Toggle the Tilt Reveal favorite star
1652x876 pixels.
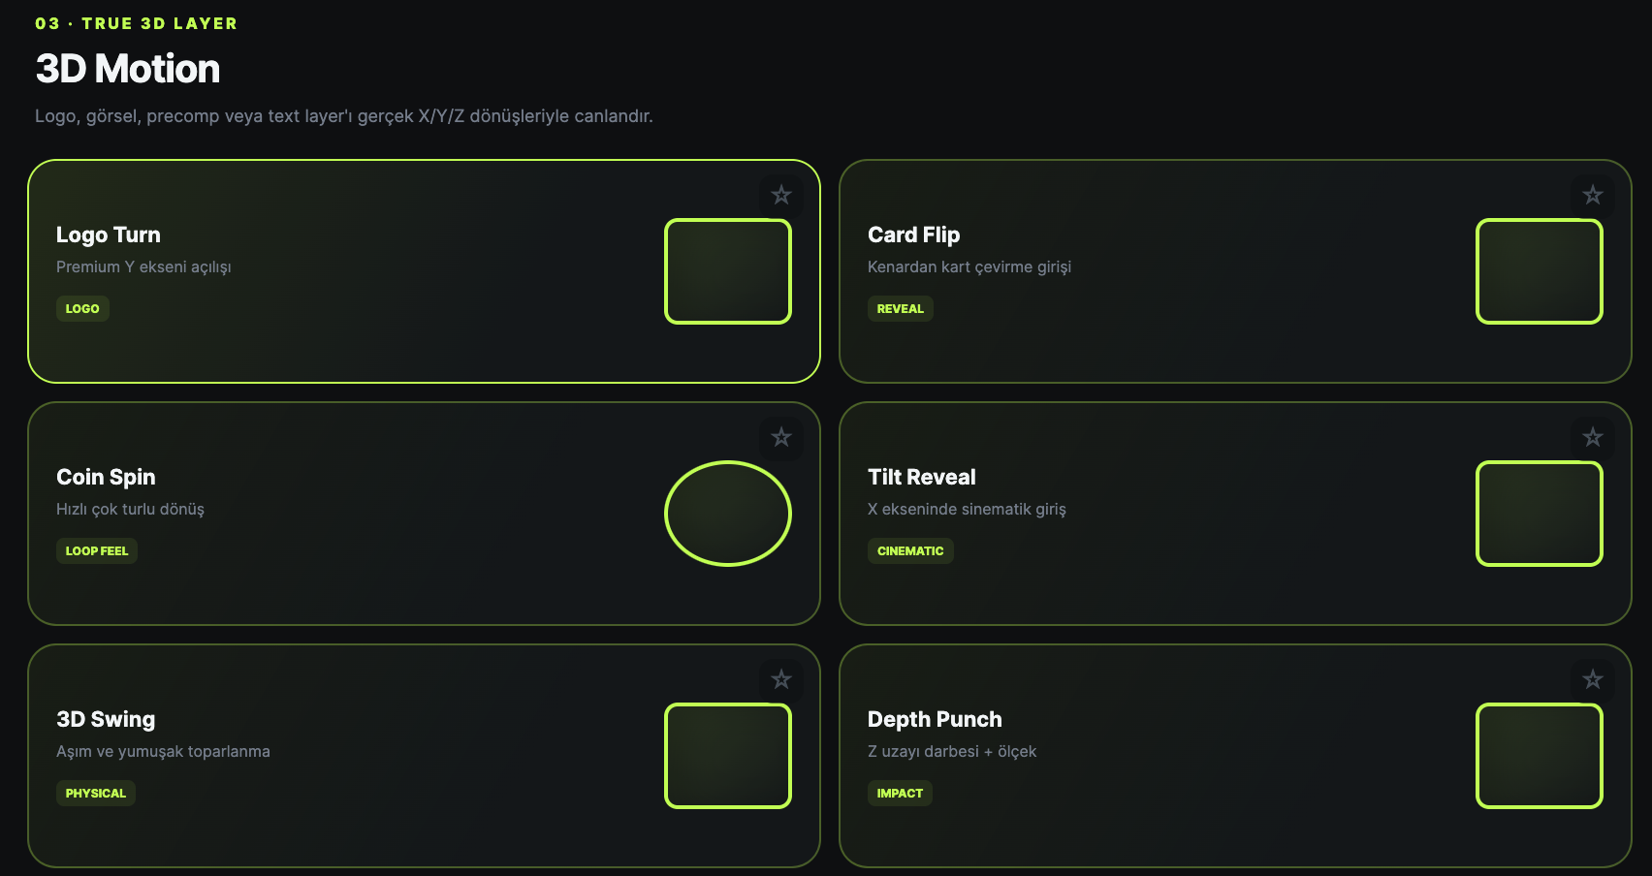pos(1593,437)
